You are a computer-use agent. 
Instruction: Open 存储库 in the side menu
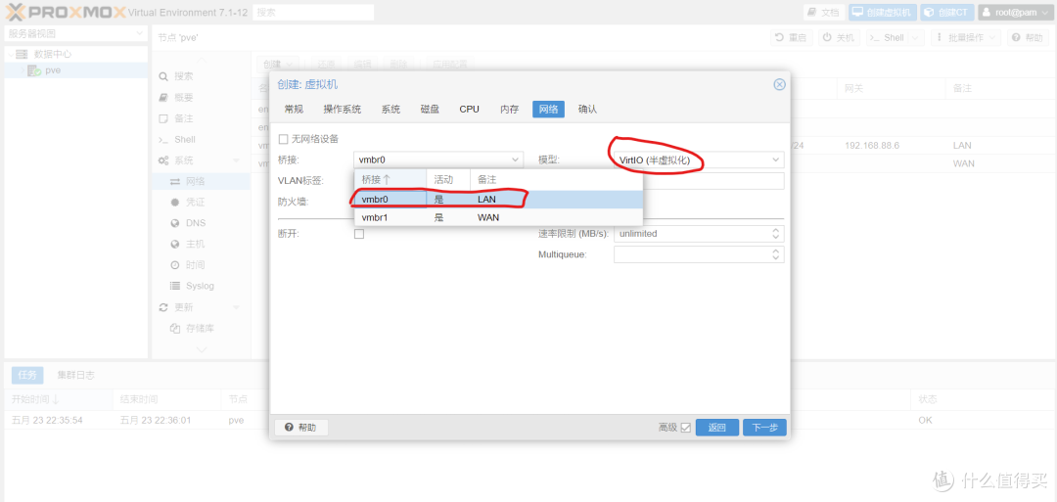tap(201, 328)
